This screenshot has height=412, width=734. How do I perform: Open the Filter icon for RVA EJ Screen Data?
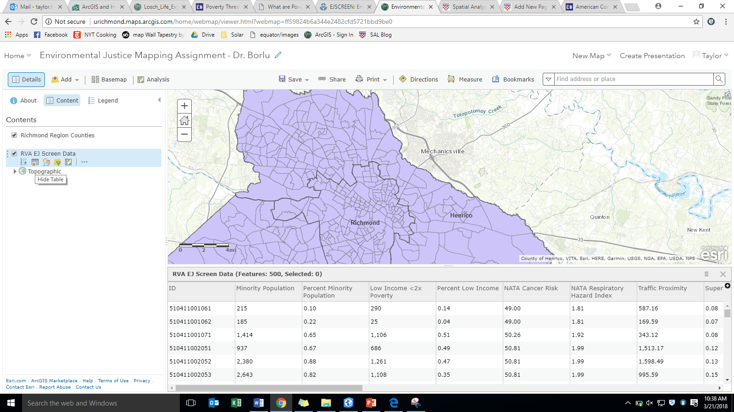tap(57, 162)
